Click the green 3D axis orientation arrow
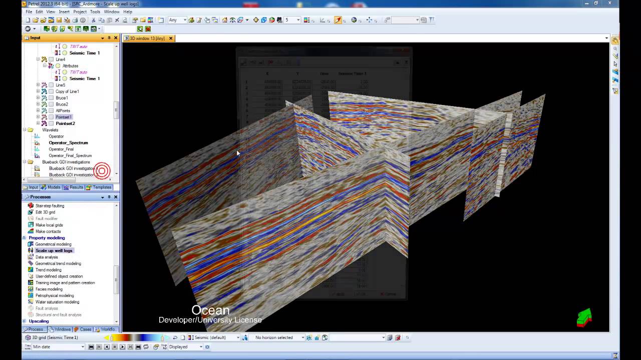 (x=584, y=317)
